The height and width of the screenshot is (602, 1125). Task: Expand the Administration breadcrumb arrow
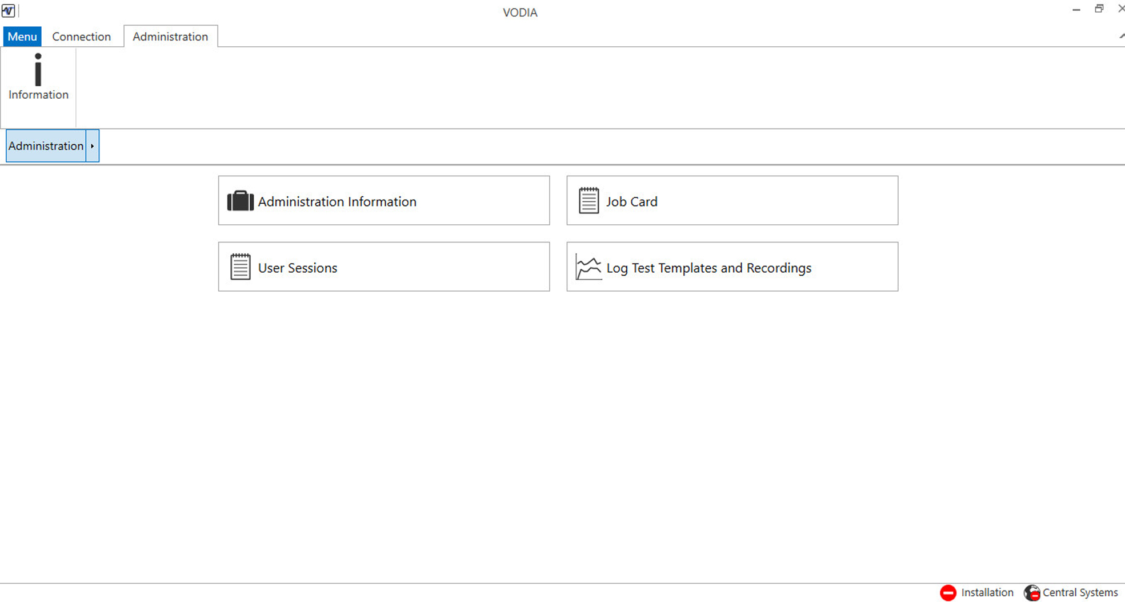(92, 146)
